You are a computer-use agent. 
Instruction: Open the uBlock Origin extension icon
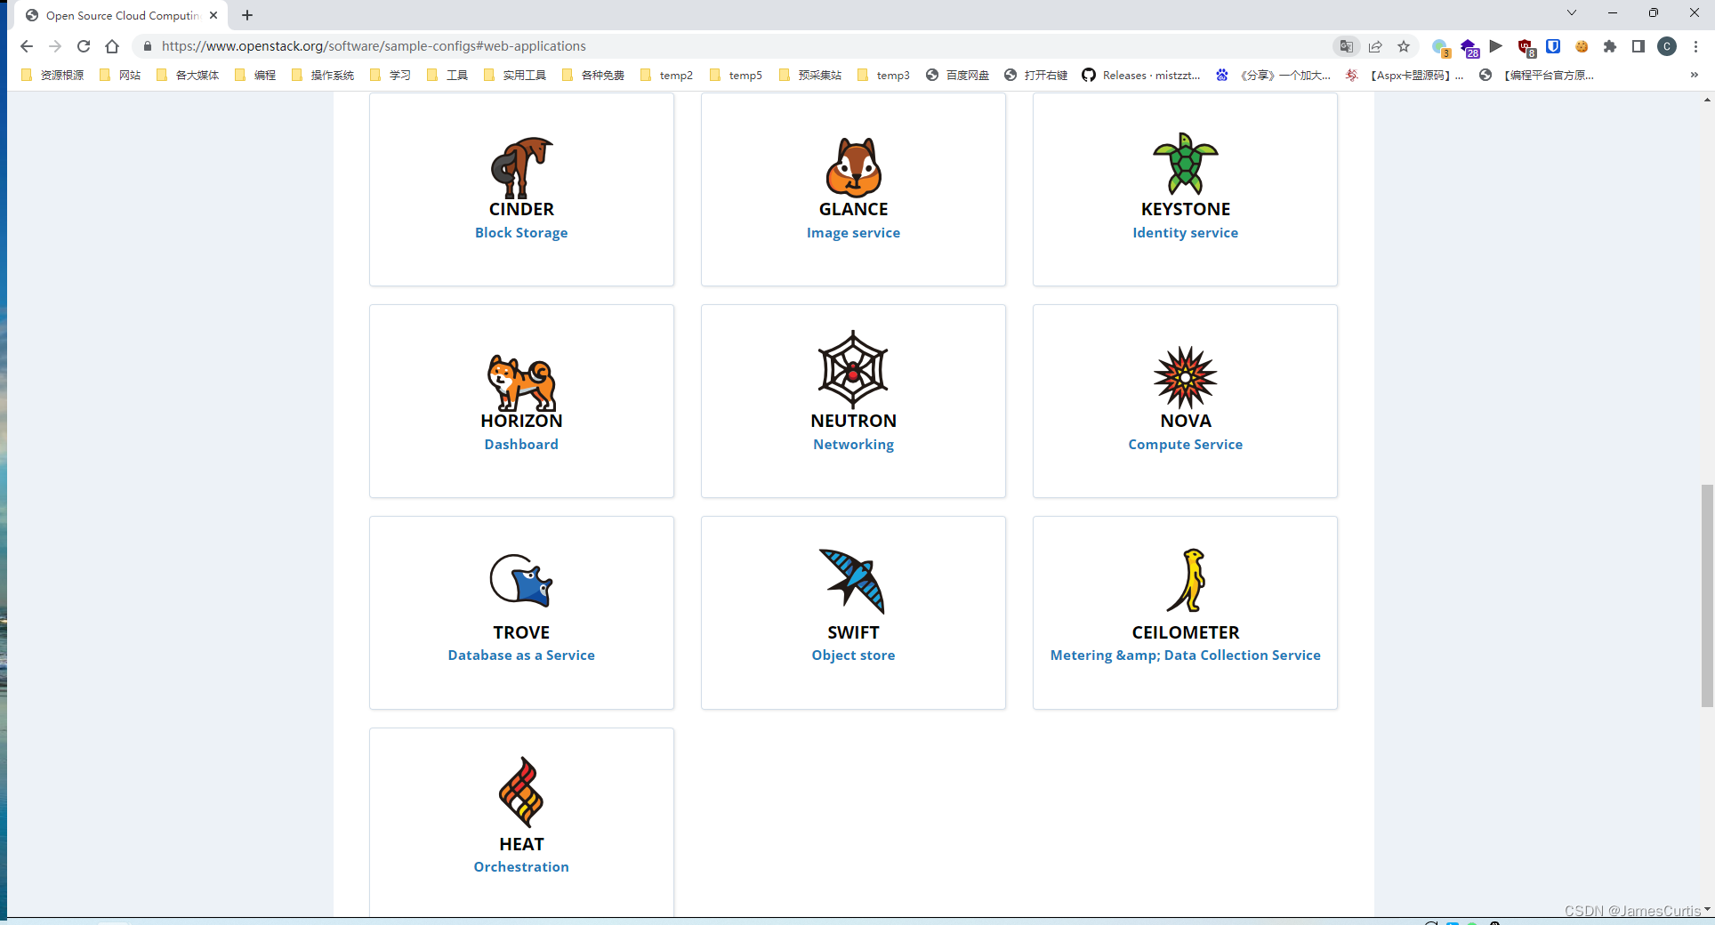(x=1526, y=47)
